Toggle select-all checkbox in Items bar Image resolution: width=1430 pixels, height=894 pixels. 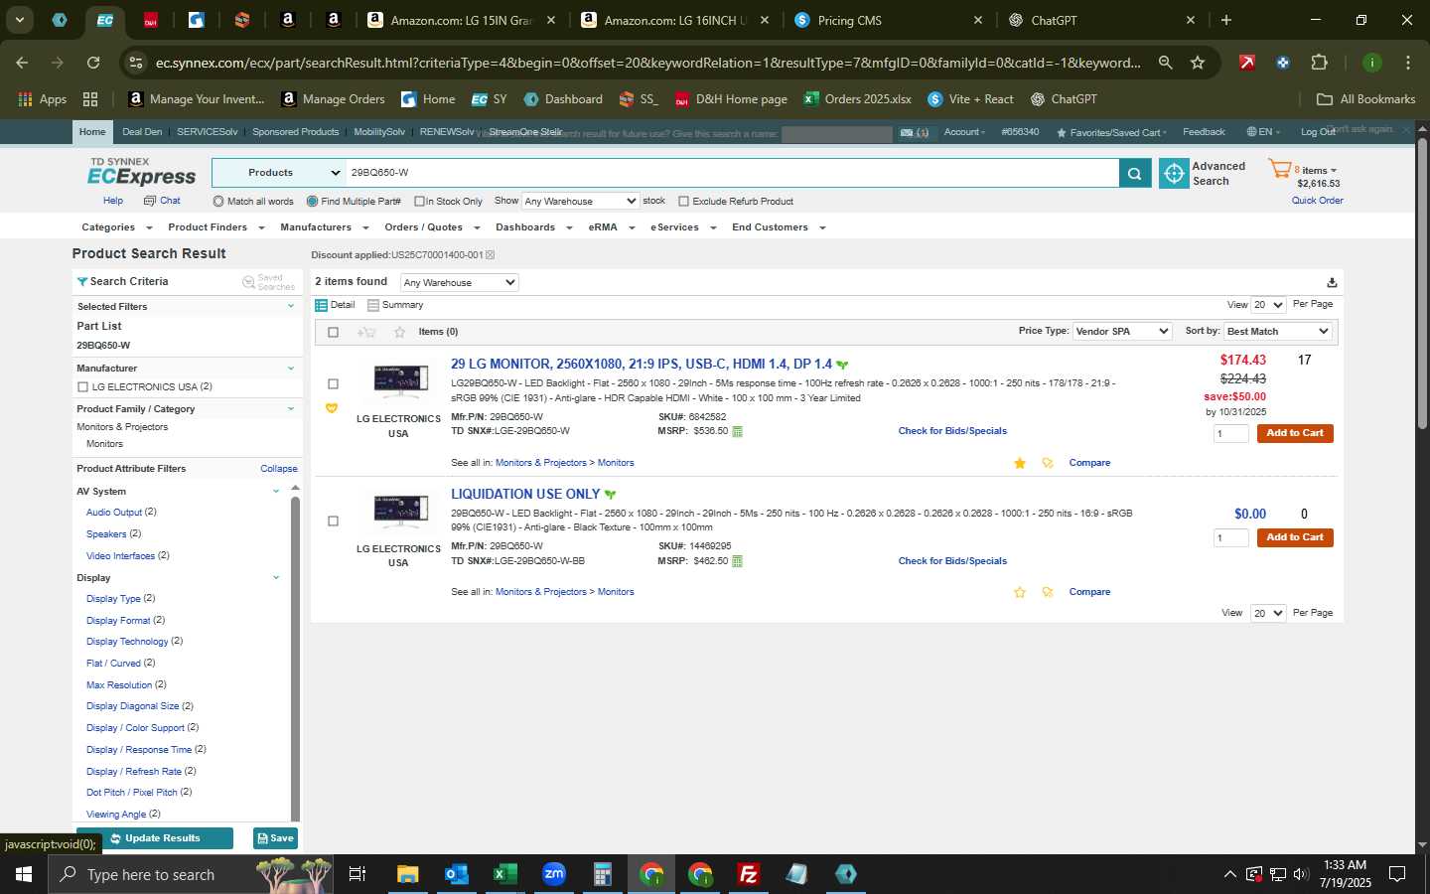333,333
